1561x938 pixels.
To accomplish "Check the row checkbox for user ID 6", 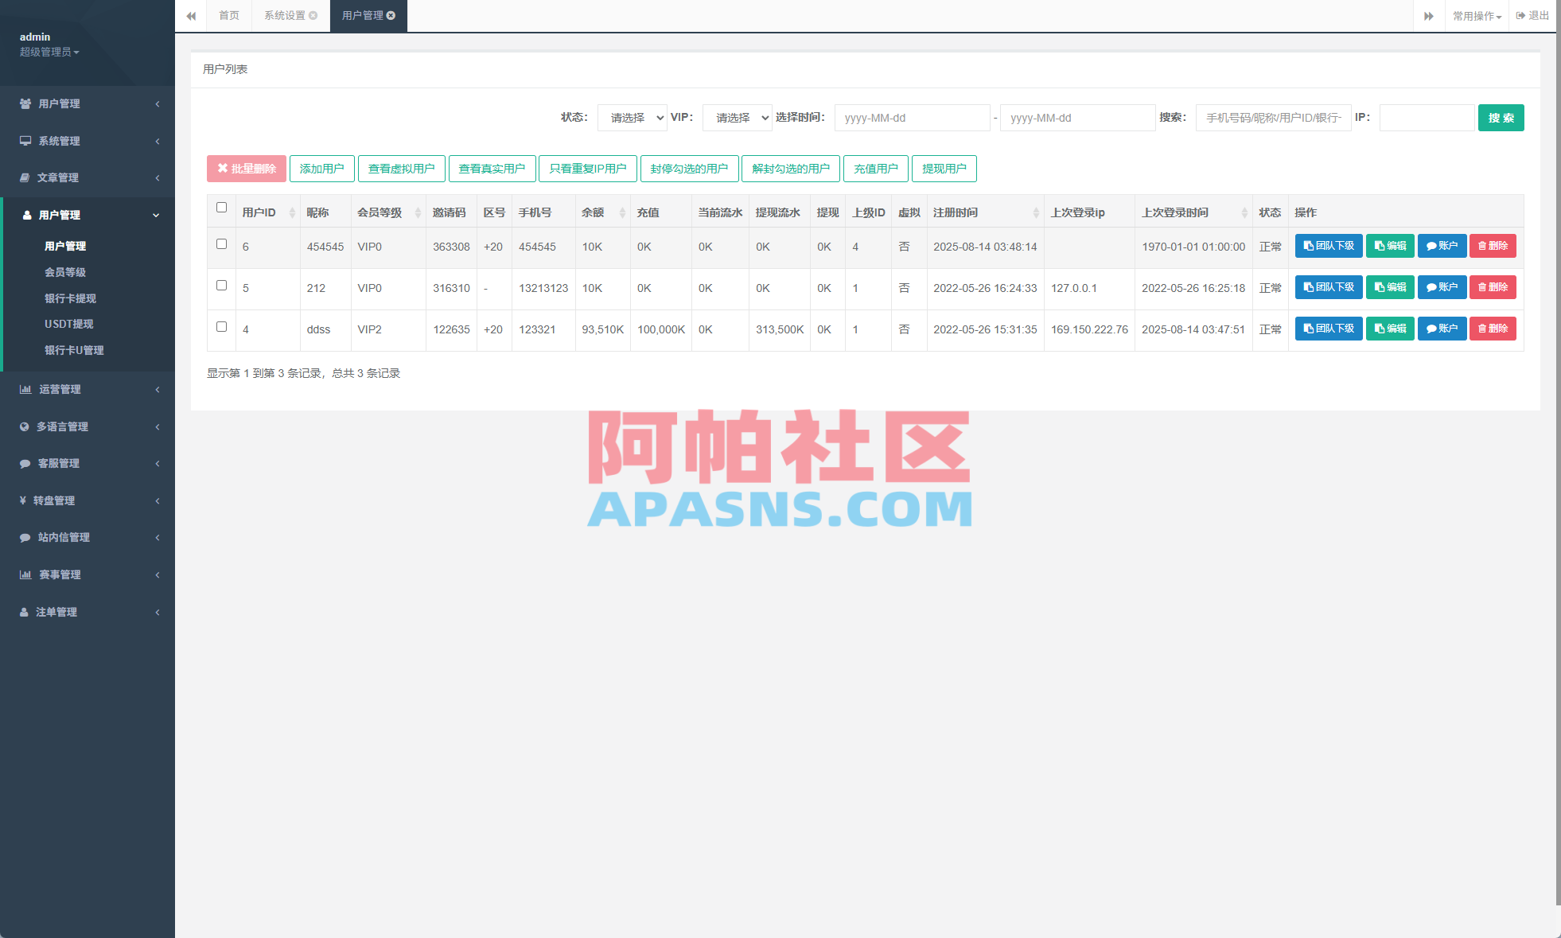I will 221,244.
